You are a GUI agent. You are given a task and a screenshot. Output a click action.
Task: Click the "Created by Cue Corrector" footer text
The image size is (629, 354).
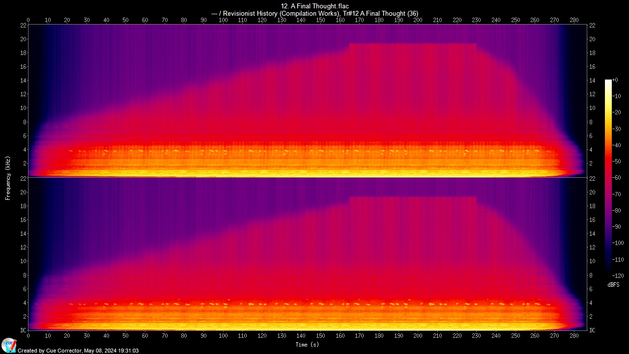(78, 351)
